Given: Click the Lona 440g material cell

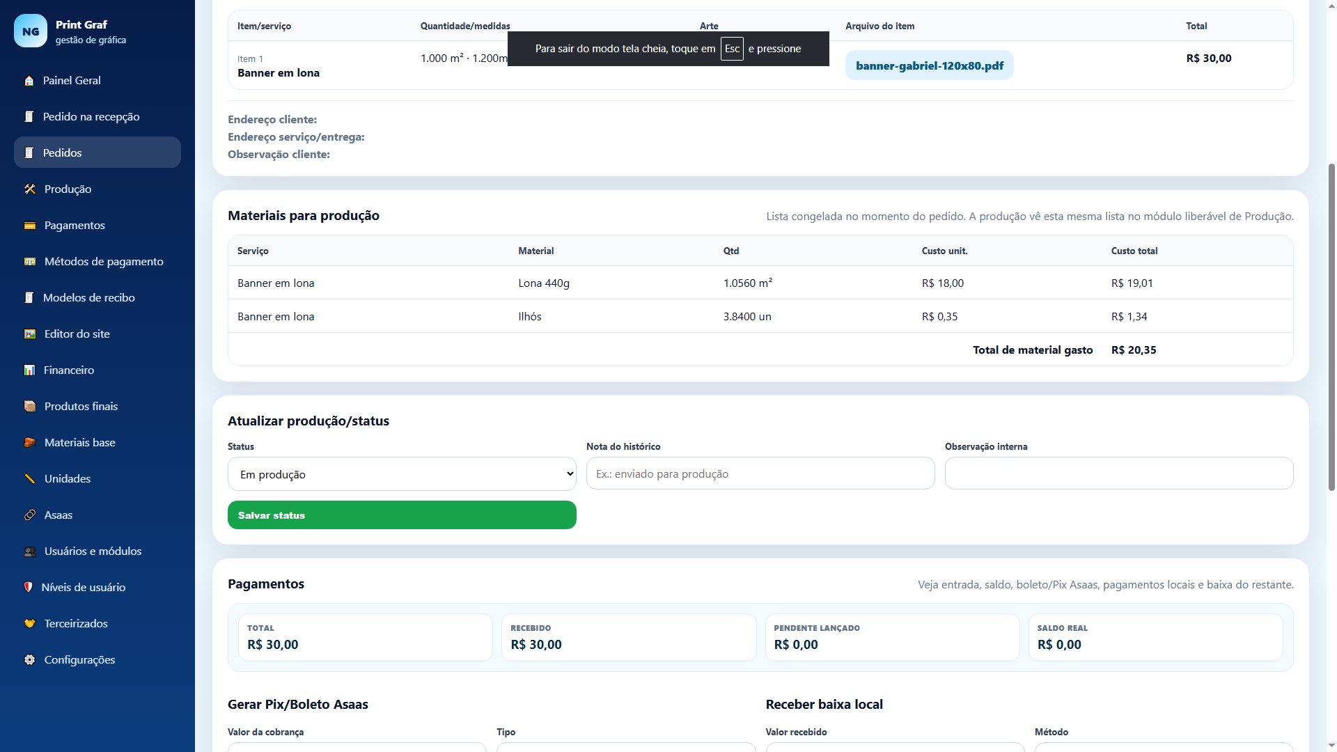Looking at the screenshot, I should tap(544, 283).
